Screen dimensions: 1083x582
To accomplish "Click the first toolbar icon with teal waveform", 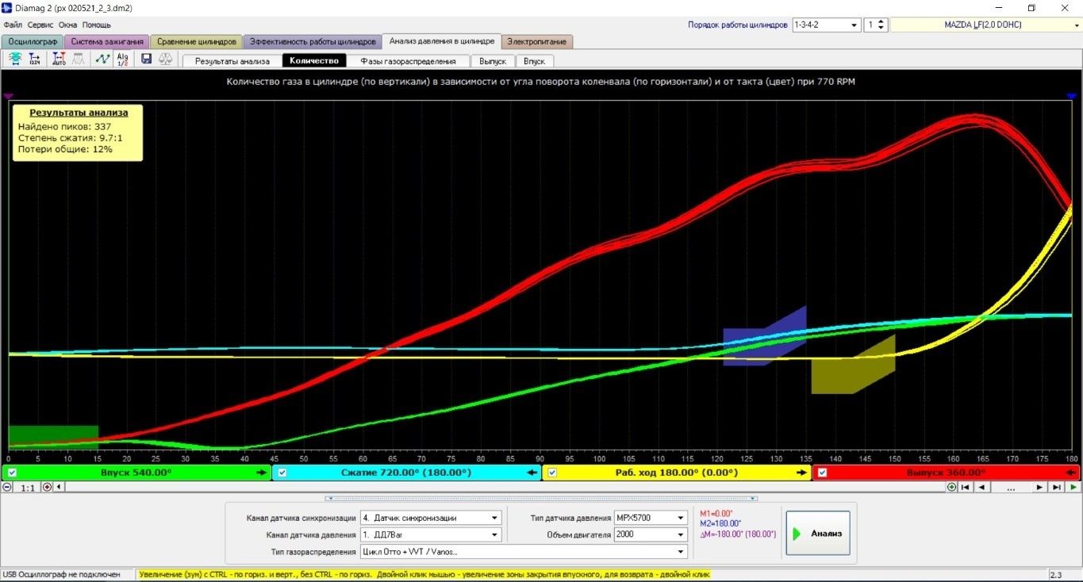I will coord(15,59).
